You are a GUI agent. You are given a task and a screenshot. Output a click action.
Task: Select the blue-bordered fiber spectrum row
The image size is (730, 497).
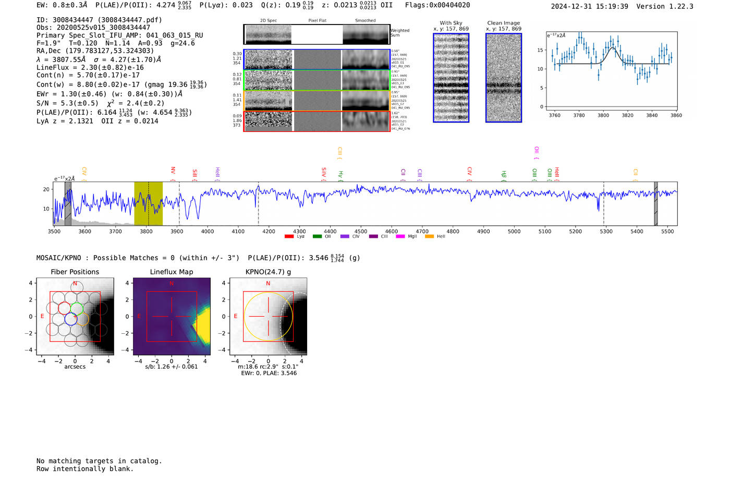317,59
